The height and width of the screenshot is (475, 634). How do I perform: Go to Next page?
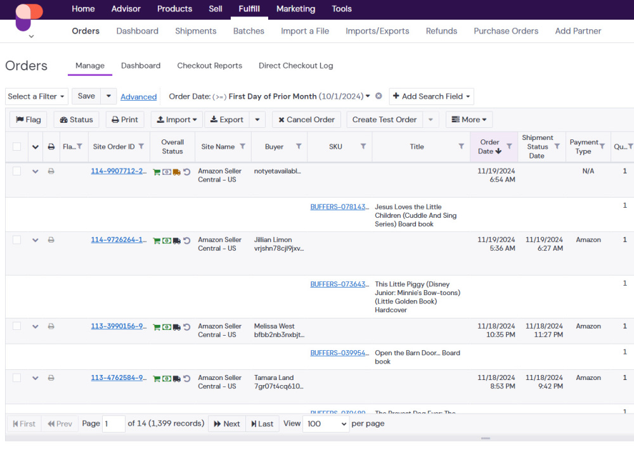pos(227,424)
